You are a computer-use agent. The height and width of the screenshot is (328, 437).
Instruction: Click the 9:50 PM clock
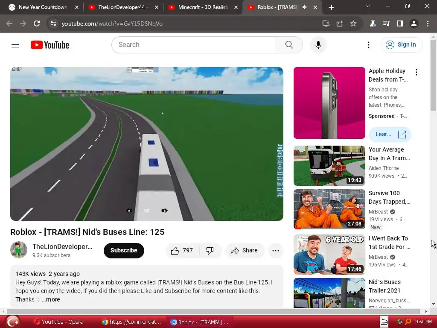(x=423, y=322)
